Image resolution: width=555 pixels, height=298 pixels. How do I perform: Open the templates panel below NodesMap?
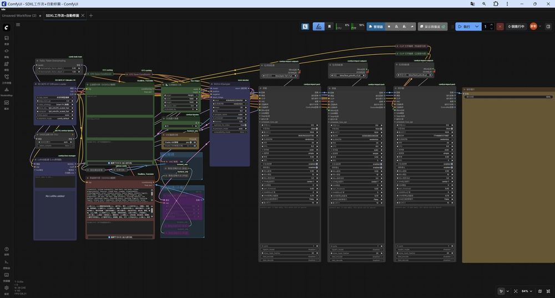coord(6,105)
